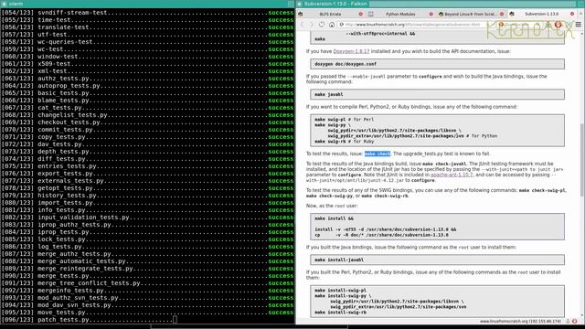585x329 pixels.
Task: Click 'authz_tests.py' line in xterm
Action: coord(147,79)
